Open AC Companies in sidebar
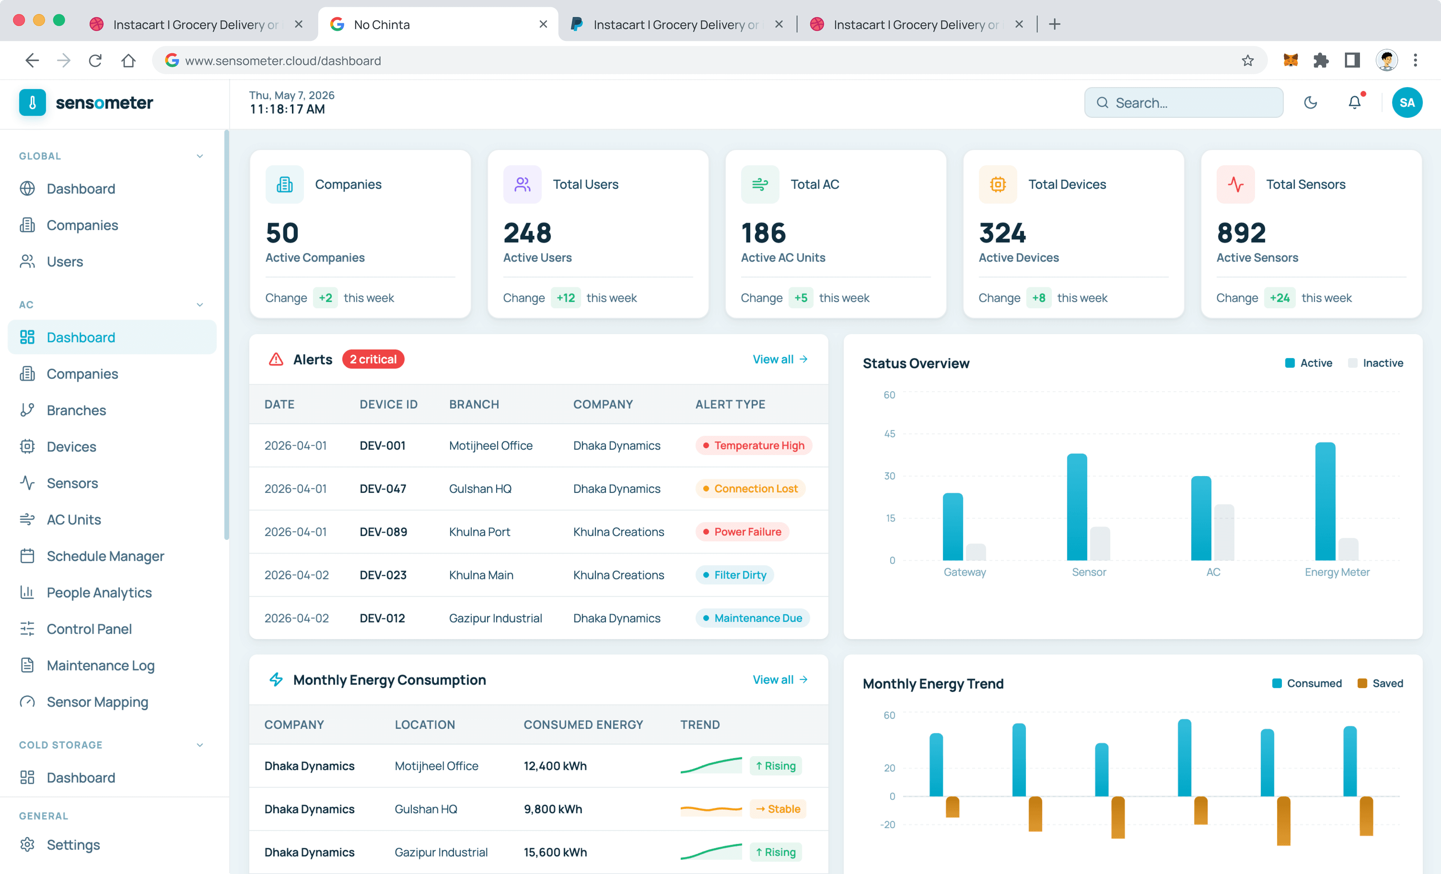This screenshot has width=1441, height=874. (x=112, y=374)
